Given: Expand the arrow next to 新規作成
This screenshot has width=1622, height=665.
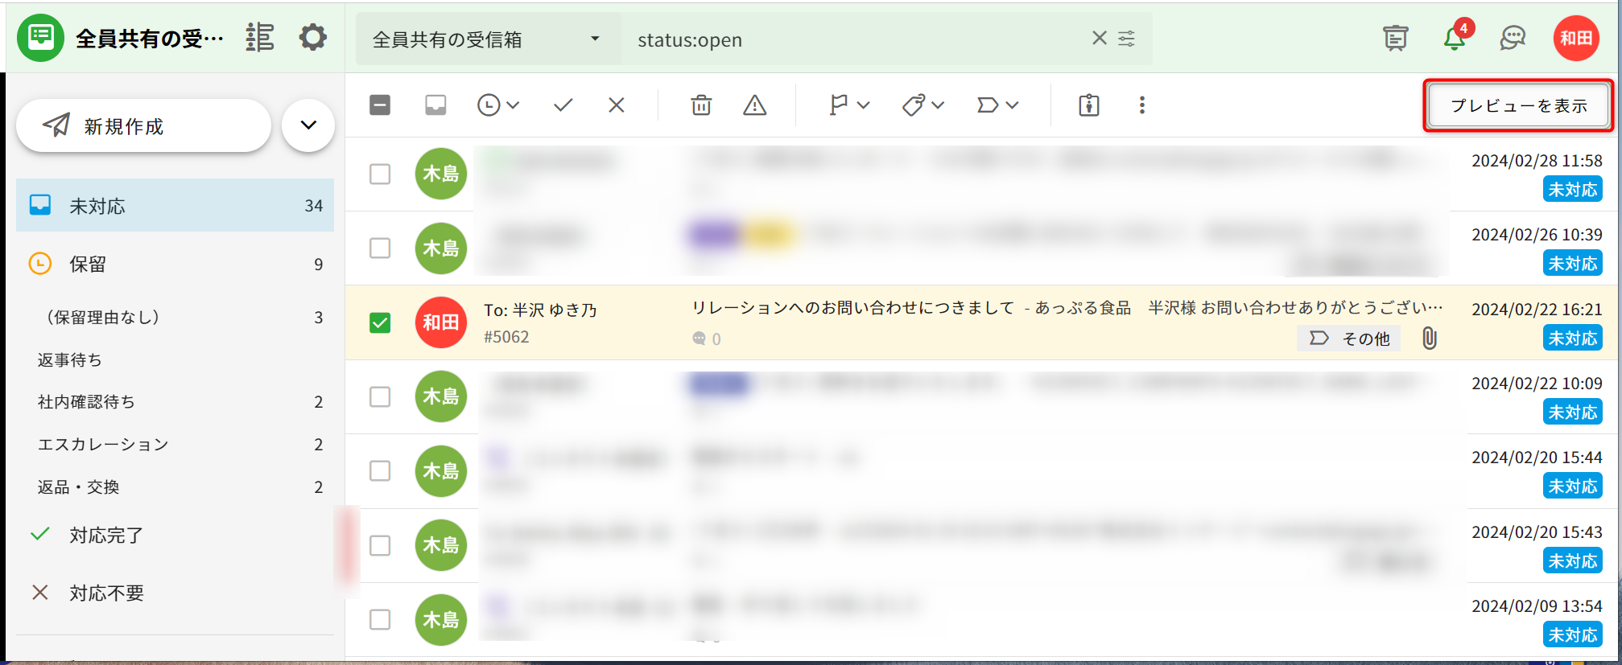Looking at the screenshot, I should (308, 125).
